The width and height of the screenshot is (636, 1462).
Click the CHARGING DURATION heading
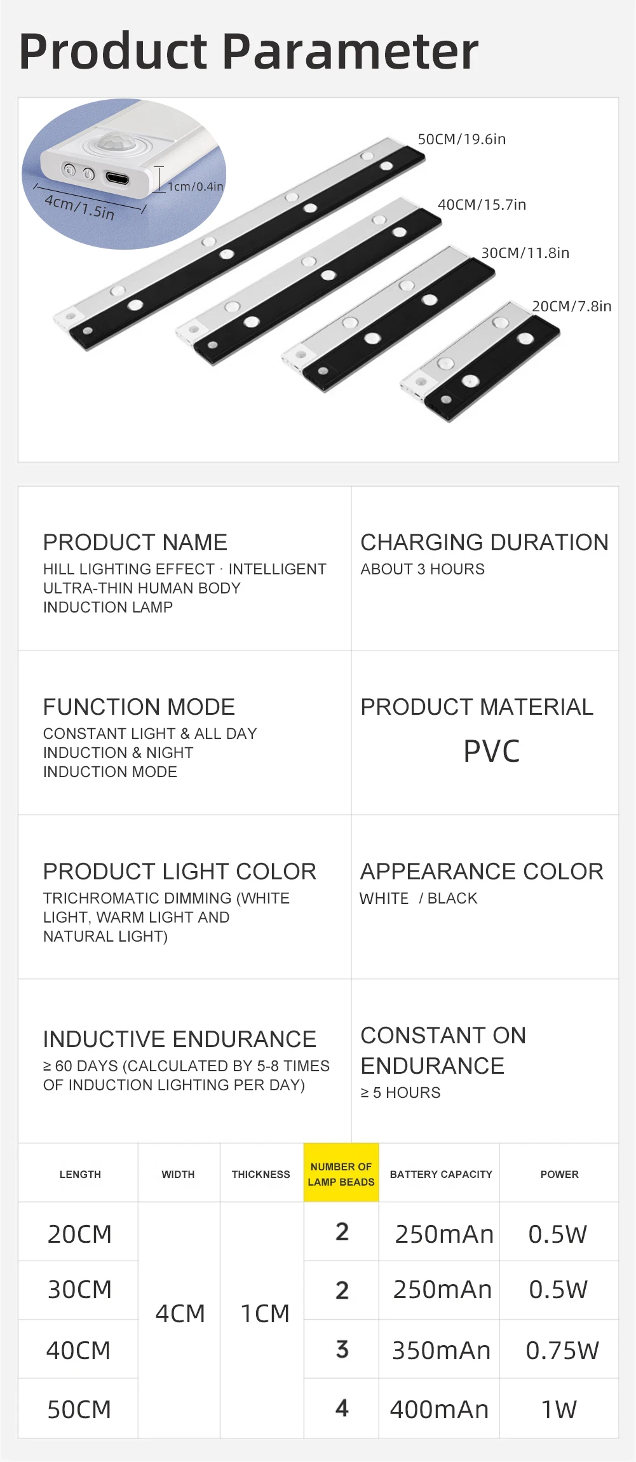(484, 542)
